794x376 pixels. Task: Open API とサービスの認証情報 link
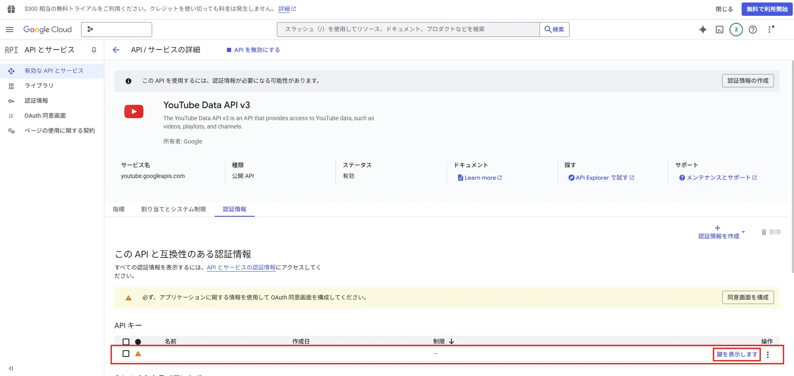(241, 267)
